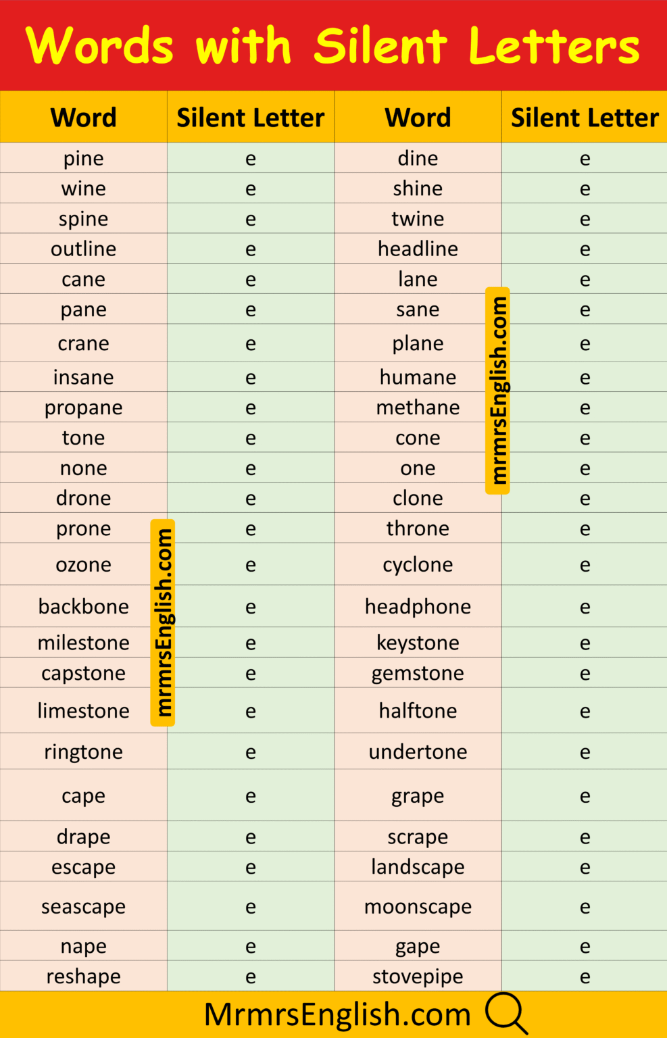Click the vertical mrmrsEnglish.com watermark near "humane"
Image resolution: width=667 pixels, height=1038 pixels.
pyautogui.click(x=498, y=391)
